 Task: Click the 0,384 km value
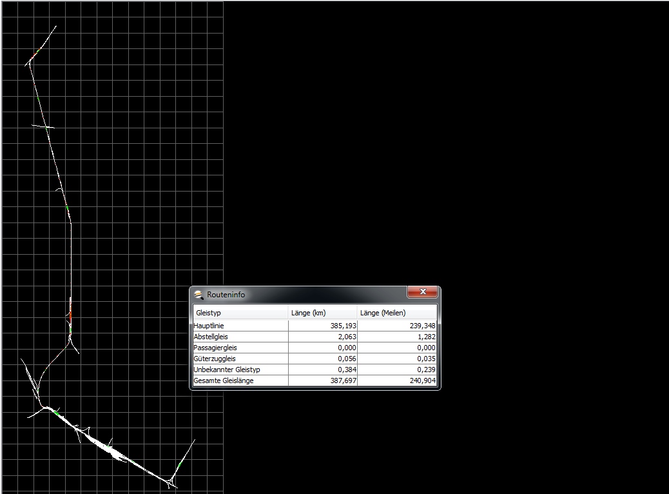click(347, 370)
